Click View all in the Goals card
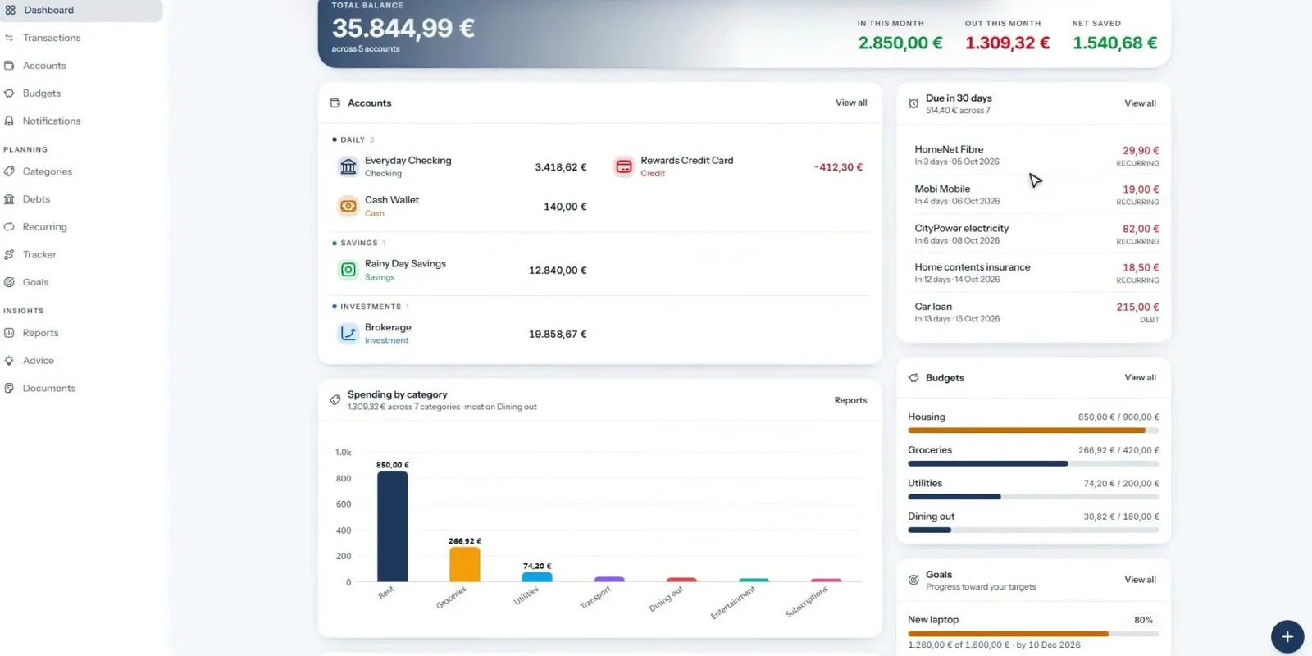Image resolution: width=1312 pixels, height=656 pixels. coord(1140,580)
